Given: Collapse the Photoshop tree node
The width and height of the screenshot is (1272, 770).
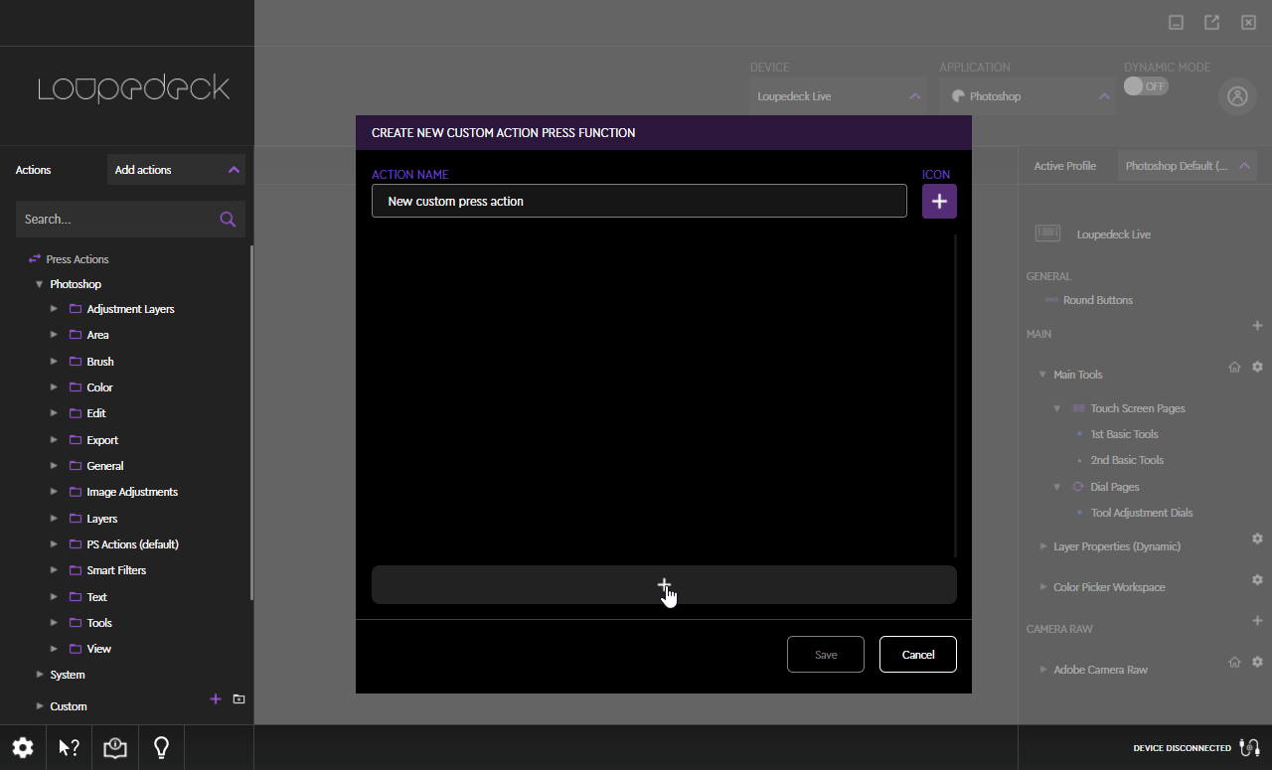Looking at the screenshot, I should pyautogui.click(x=40, y=284).
